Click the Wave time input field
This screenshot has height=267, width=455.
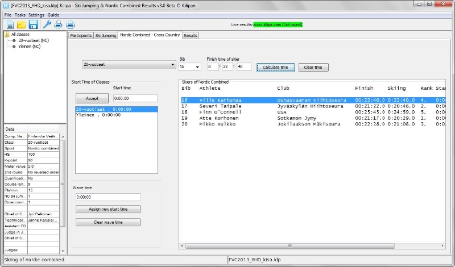108,197
